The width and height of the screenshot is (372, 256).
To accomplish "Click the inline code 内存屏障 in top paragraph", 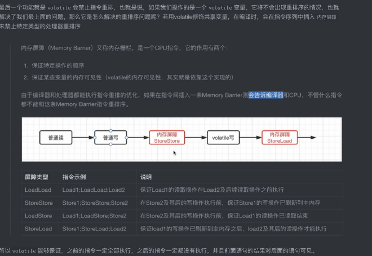I will (326, 17).
